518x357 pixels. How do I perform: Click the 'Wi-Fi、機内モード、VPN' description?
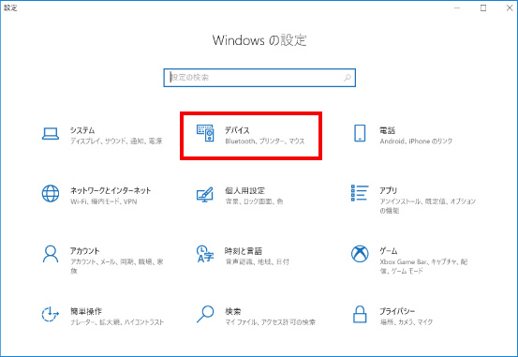point(104,201)
